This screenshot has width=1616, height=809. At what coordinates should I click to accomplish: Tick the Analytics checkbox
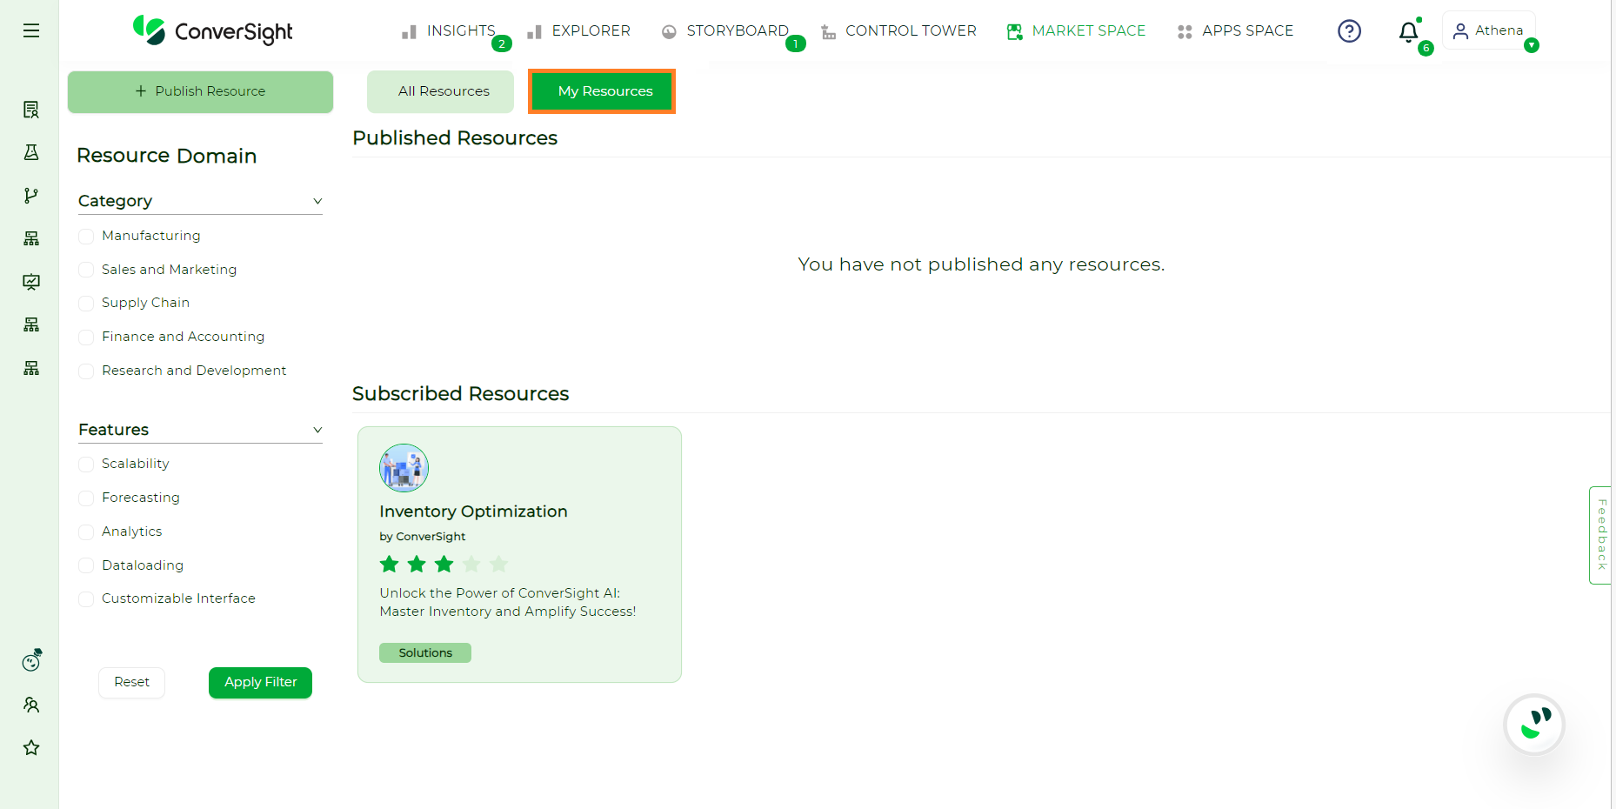click(86, 532)
